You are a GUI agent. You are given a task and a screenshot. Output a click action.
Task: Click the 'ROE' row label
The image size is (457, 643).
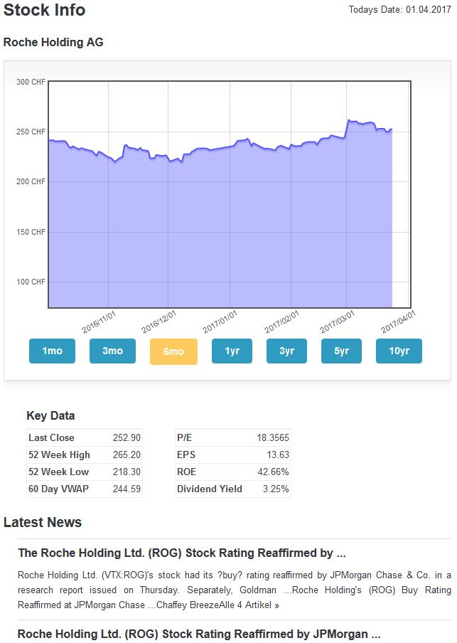pos(186,472)
